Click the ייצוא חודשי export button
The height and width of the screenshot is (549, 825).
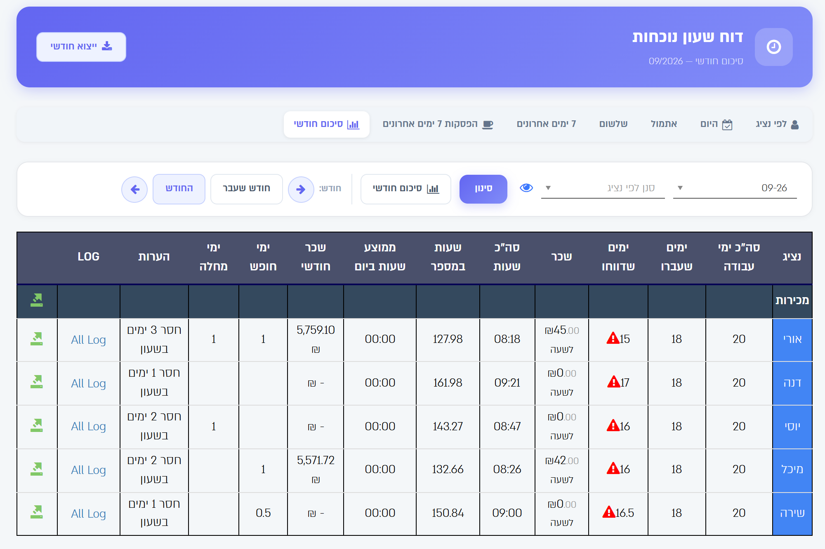81,47
